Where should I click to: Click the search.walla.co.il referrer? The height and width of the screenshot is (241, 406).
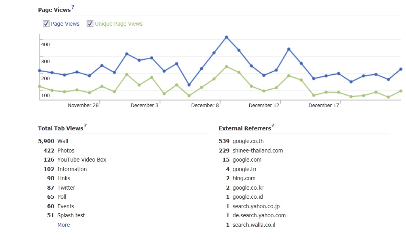(x=254, y=225)
